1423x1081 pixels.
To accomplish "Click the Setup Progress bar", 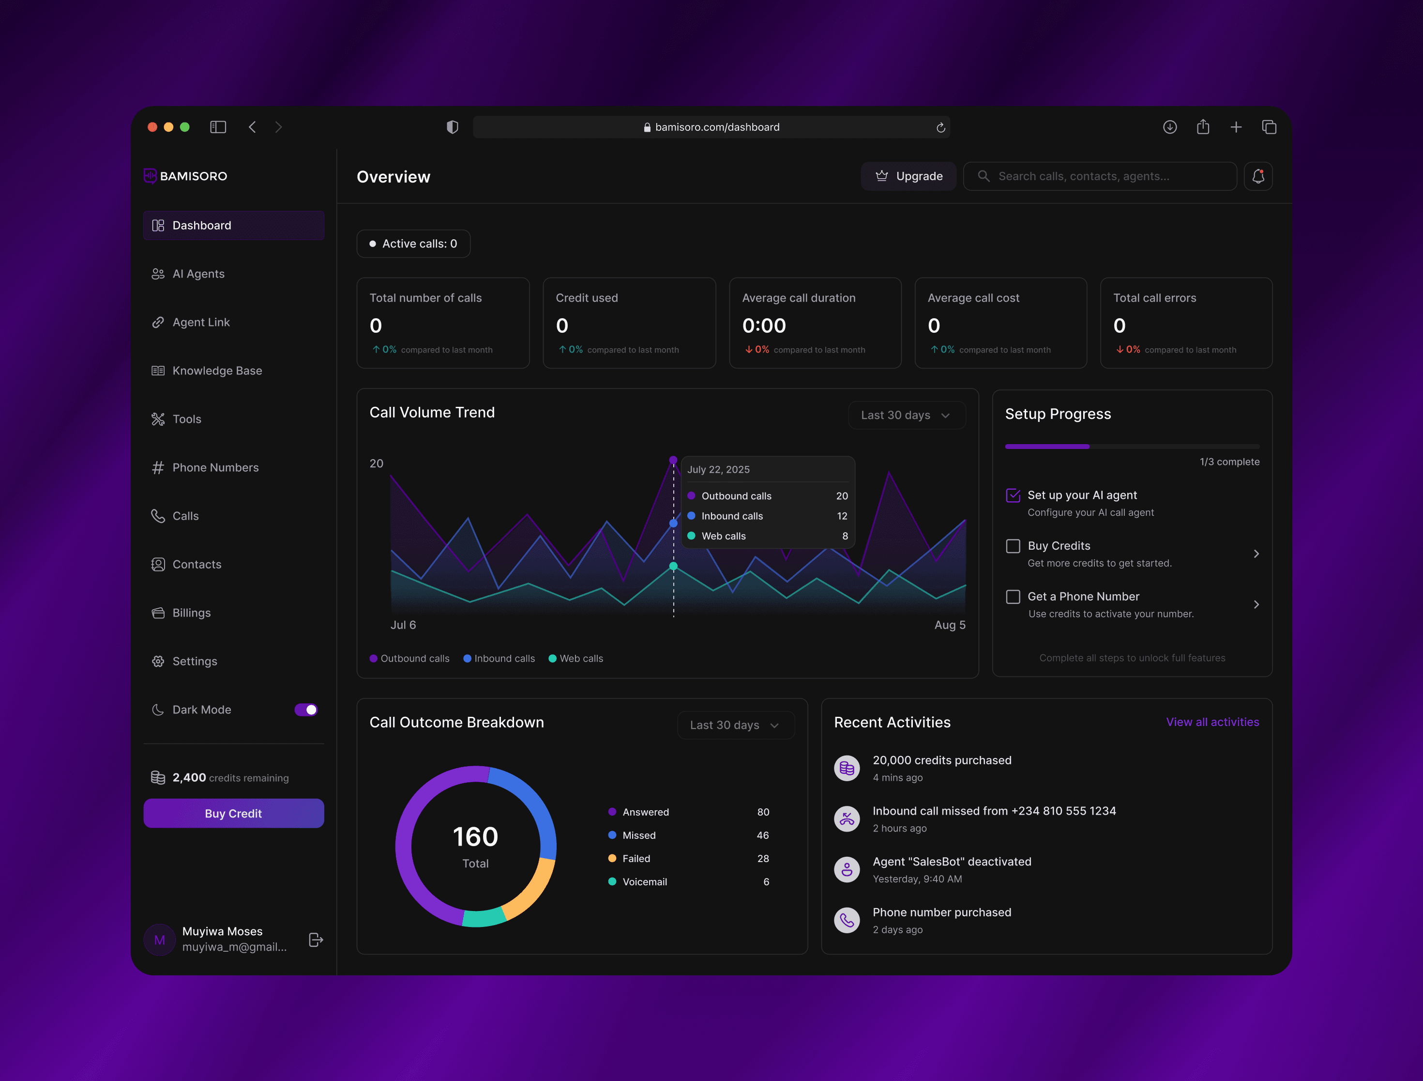I will (x=1132, y=446).
